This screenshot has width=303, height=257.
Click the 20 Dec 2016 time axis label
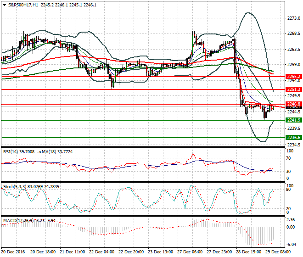pyautogui.click(x=13, y=252)
